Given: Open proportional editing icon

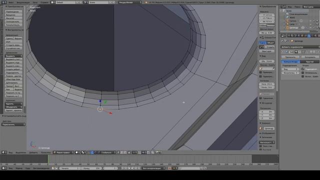Looking at the screenshot, I should pos(134,152).
